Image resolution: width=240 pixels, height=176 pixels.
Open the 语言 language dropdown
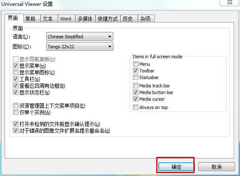coord(80,37)
